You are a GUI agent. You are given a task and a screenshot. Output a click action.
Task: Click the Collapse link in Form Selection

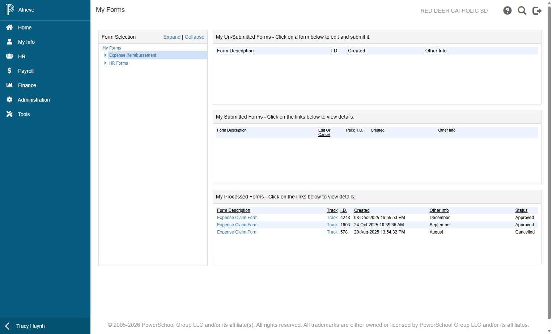pyautogui.click(x=195, y=37)
